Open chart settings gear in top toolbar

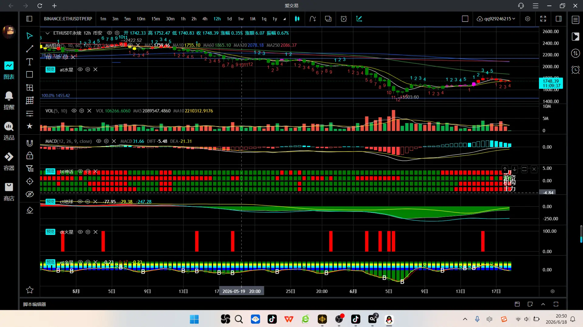(528, 19)
